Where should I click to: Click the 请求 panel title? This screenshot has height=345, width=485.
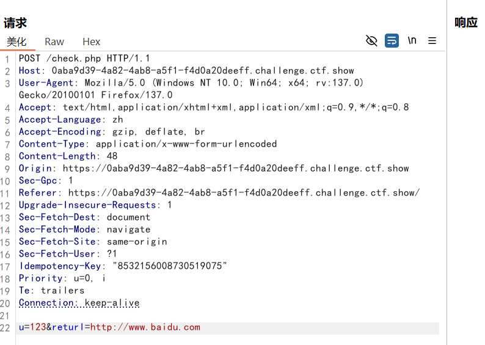click(15, 23)
